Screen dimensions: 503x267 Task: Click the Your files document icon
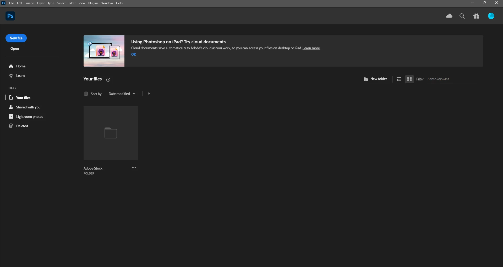tap(11, 97)
